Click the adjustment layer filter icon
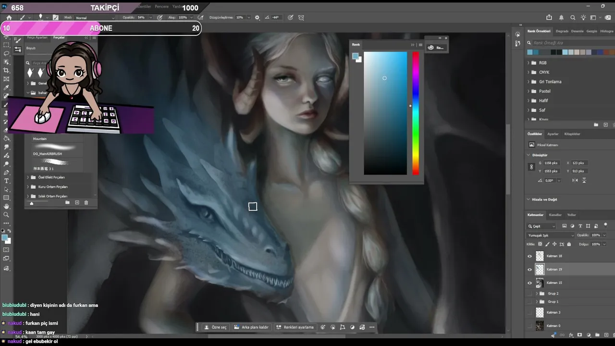 (x=572, y=226)
